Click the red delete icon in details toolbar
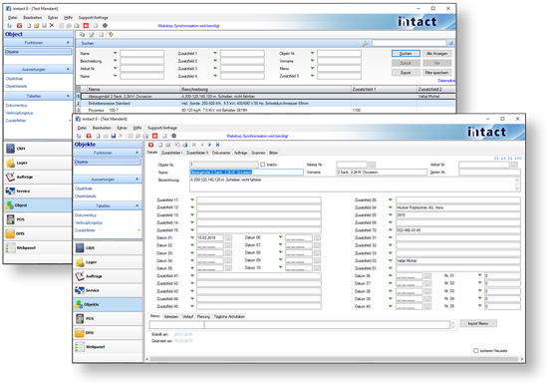This screenshot has width=548, height=385. [x=151, y=145]
